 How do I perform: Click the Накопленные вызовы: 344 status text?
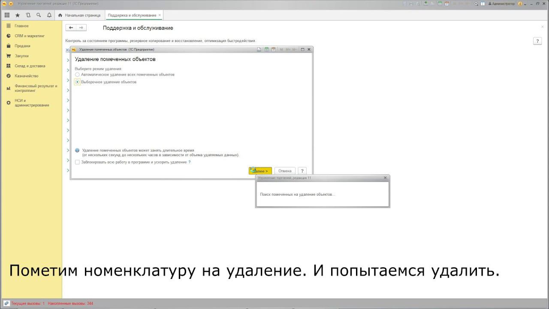(70, 303)
